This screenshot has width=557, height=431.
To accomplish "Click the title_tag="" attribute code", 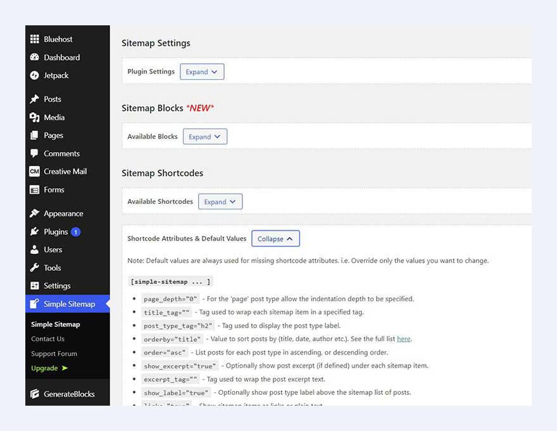I will click(x=166, y=313).
